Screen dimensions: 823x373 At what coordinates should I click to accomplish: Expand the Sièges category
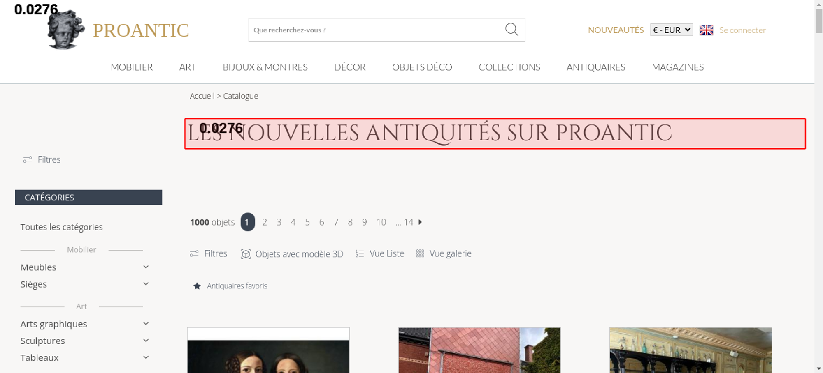click(146, 284)
